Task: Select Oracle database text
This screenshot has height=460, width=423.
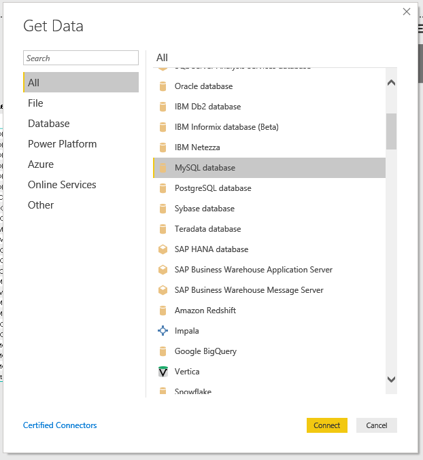Action: [203, 86]
